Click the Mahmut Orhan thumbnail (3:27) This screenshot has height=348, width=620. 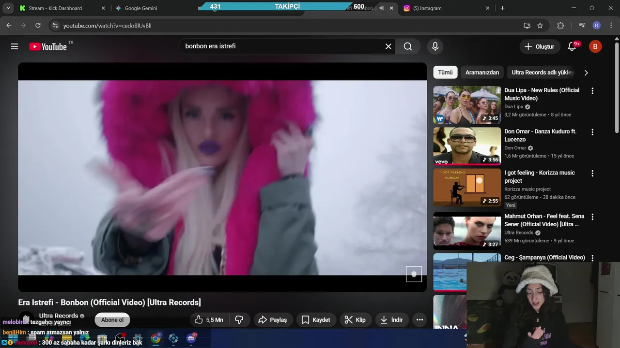pos(467,231)
